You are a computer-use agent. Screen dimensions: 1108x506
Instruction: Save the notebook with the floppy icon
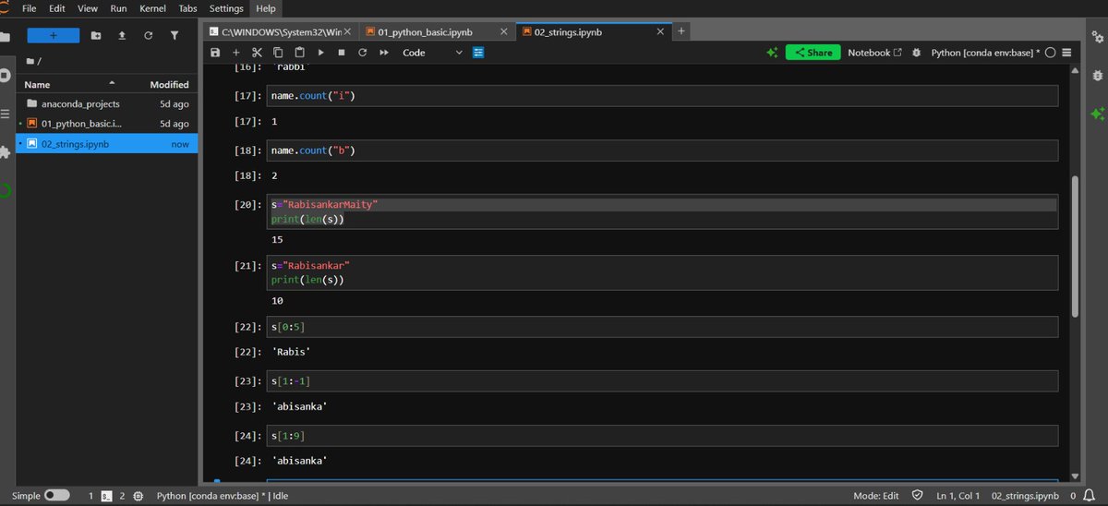(215, 53)
